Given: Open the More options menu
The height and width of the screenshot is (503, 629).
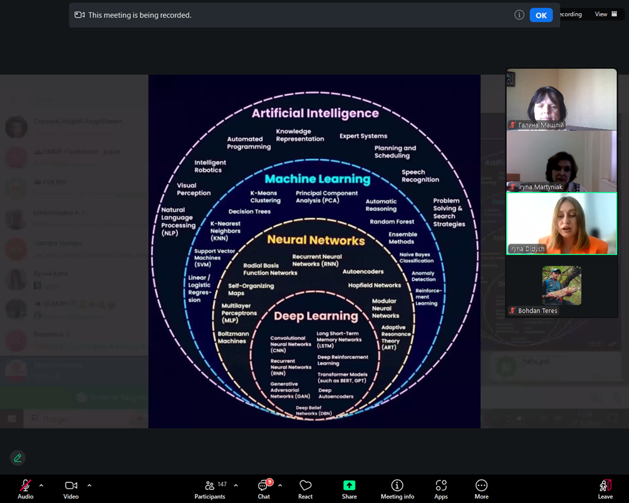Looking at the screenshot, I should tap(481, 489).
